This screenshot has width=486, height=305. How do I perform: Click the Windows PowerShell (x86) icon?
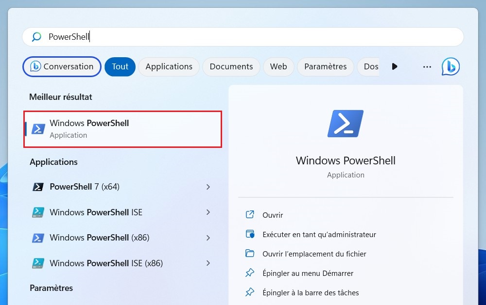[38, 238]
